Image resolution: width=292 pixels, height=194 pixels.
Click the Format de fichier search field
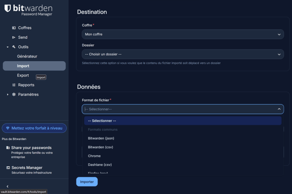(x=183, y=109)
